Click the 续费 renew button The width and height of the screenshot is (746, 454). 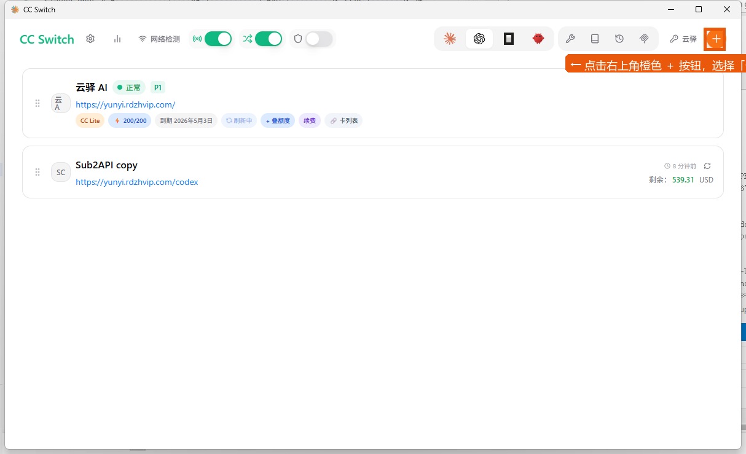point(310,121)
